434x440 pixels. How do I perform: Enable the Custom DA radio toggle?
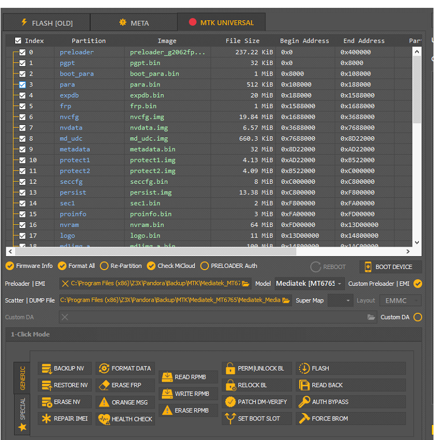click(x=418, y=317)
